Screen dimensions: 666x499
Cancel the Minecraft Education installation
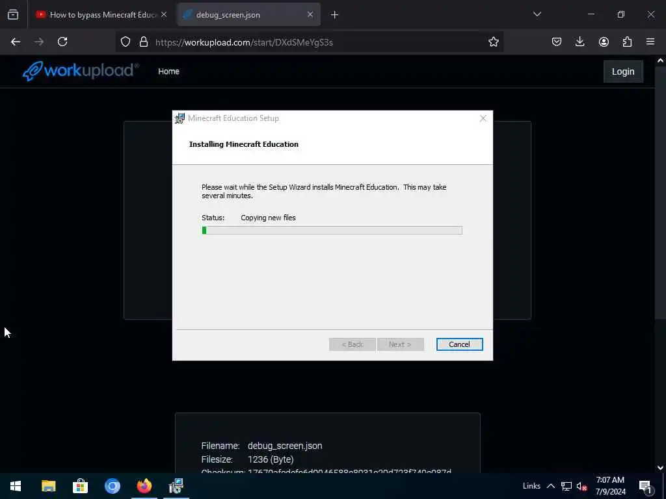click(x=459, y=344)
